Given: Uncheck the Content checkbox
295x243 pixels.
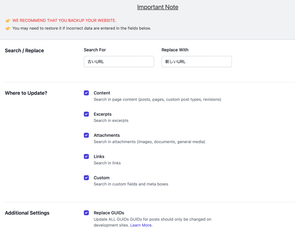Looking at the screenshot, I should [x=86, y=93].
